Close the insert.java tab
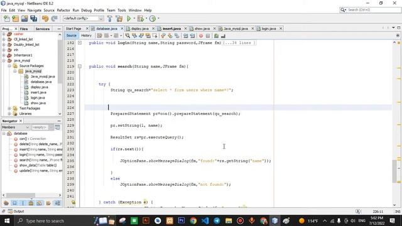Screen dimensions: 402x226 [x=185, y=29]
